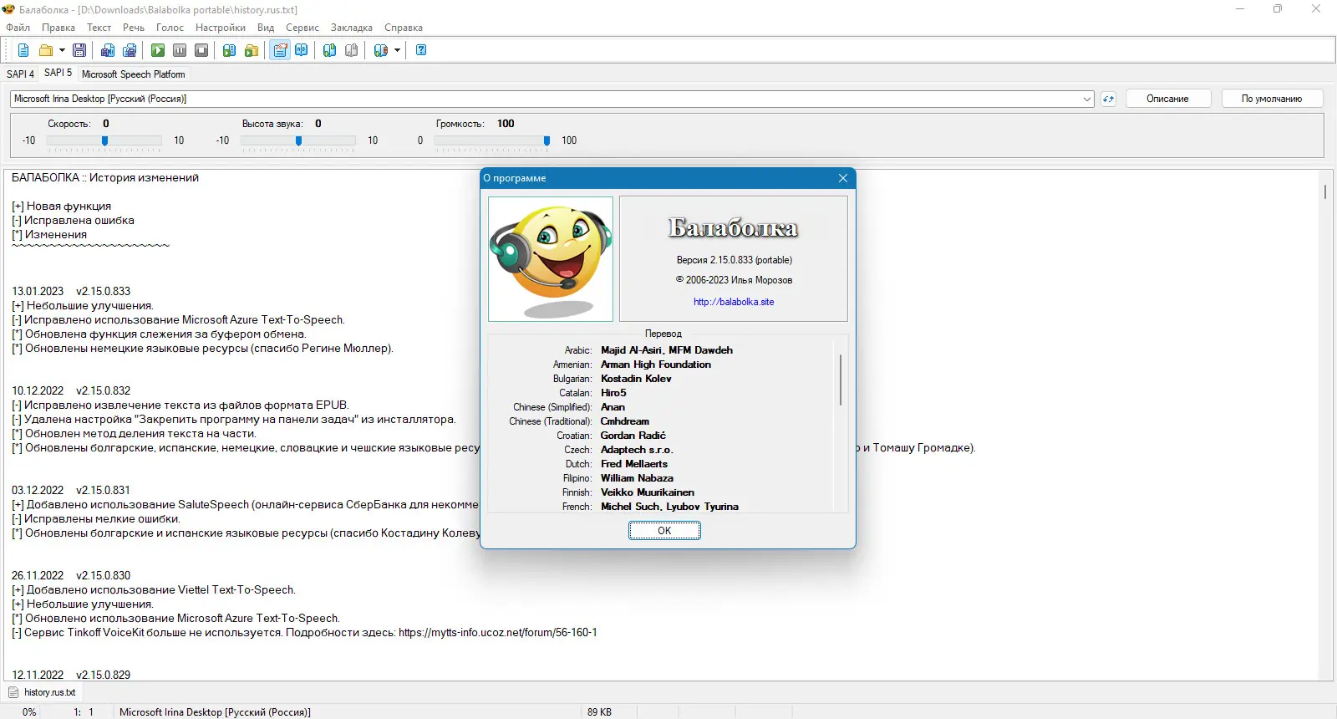Open the Текст menu
Image resolution: width=1337 pixels, height=719 pixels.
point(99,28)
